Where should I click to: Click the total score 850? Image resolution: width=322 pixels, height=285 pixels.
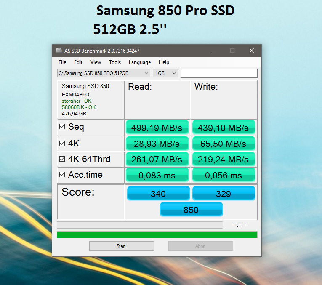[x=191, y=210]
